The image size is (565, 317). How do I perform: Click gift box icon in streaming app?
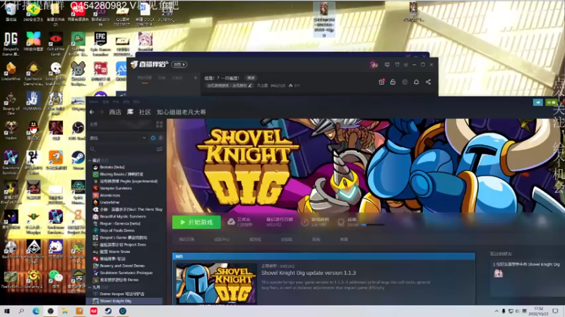click(x=381, y=82)
